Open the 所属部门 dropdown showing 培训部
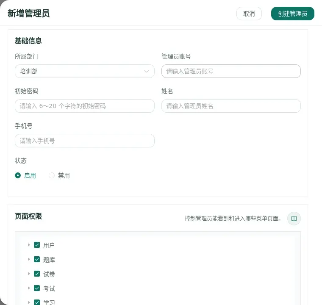322x305 pixels. (x=85, y=71)
